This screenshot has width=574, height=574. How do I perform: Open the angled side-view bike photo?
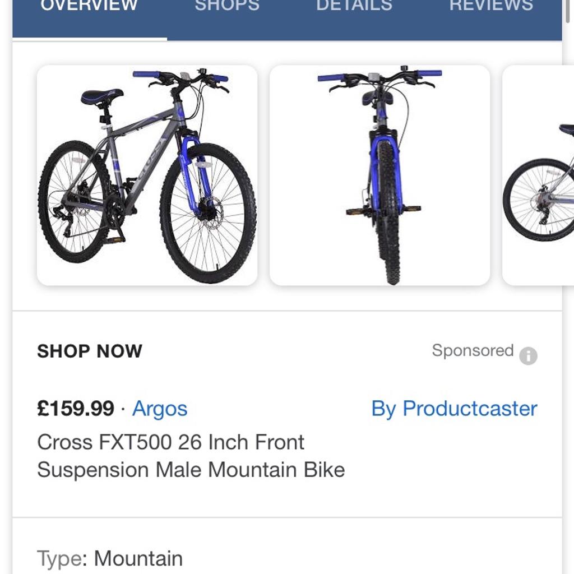147,175
